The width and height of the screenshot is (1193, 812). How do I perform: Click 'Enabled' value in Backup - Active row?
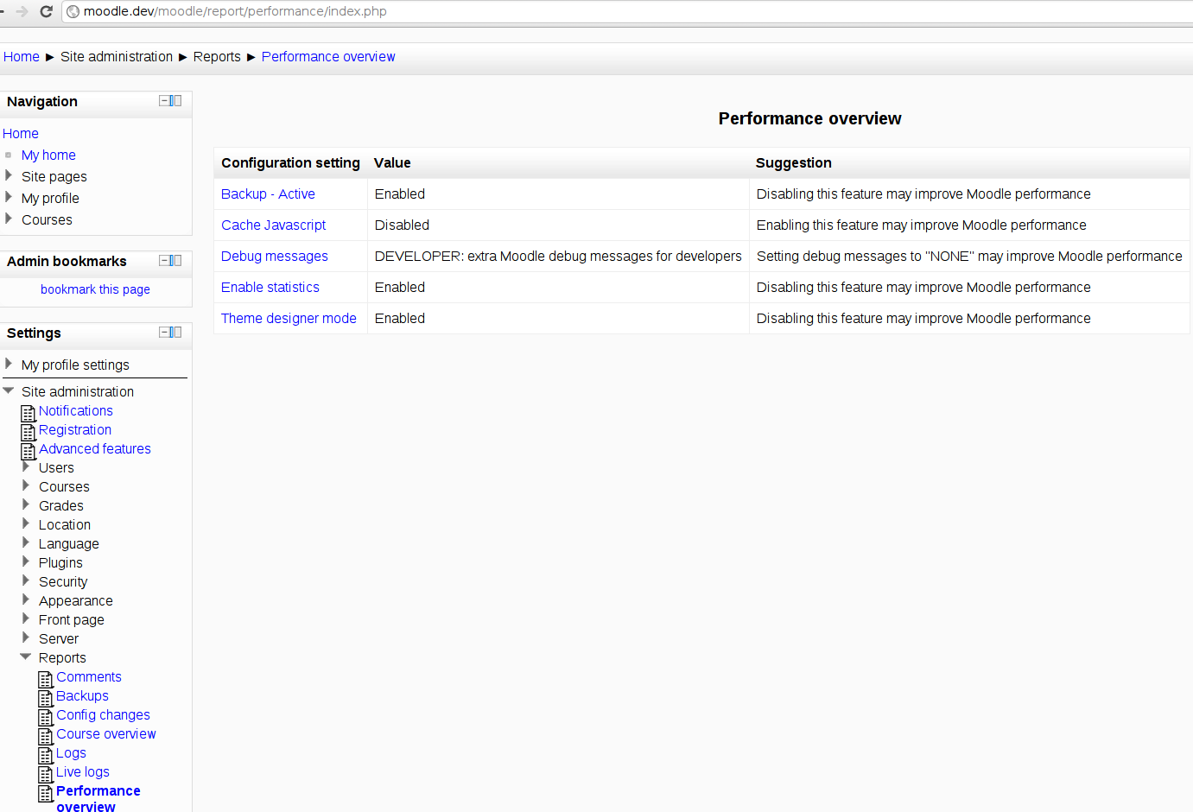pos(400,194)
